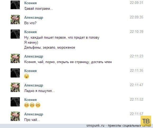Click Ксения name above 'Ну, каждый пишет'
This screenshot has height=128, width=153.
[x=30, y=32]
